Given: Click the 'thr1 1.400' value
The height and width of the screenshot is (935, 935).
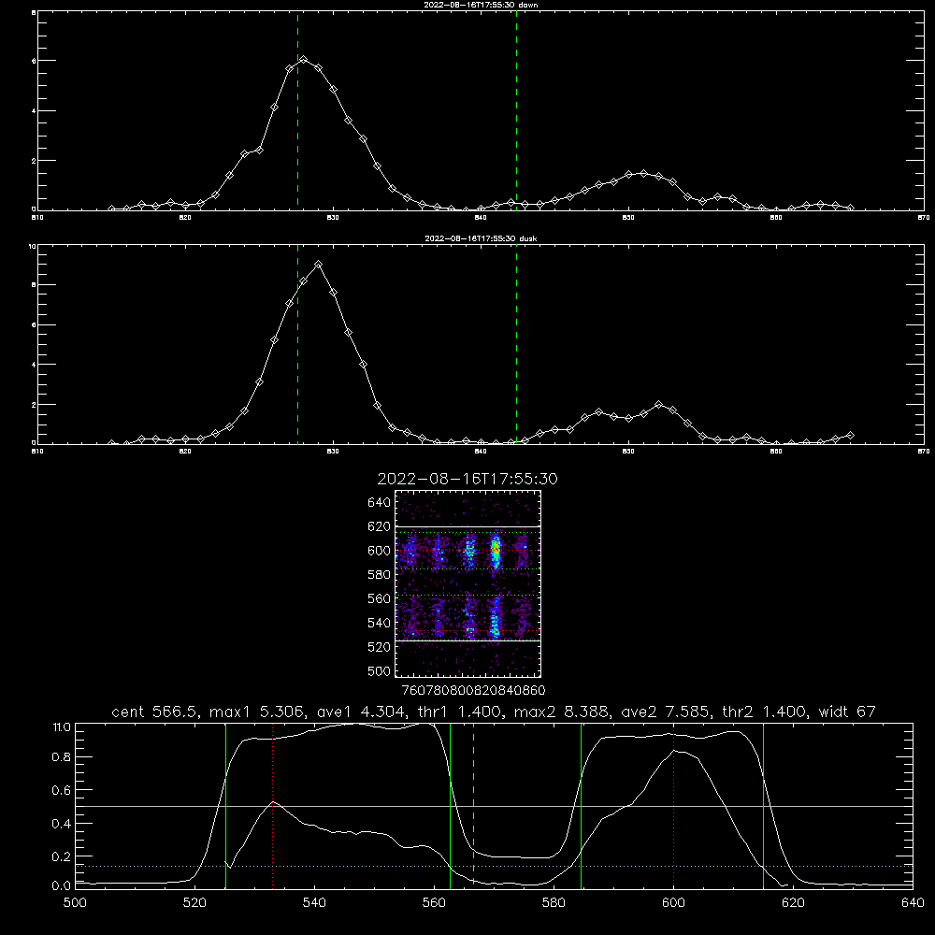Looking at the screenshot, I should [x=458, y=712].
